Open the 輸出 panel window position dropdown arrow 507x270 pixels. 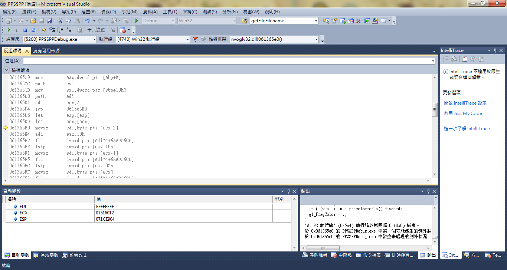(422, 191)
